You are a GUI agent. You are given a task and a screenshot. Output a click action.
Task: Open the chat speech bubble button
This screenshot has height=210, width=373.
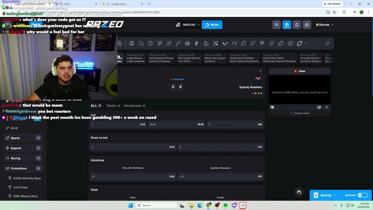point(307,25)
